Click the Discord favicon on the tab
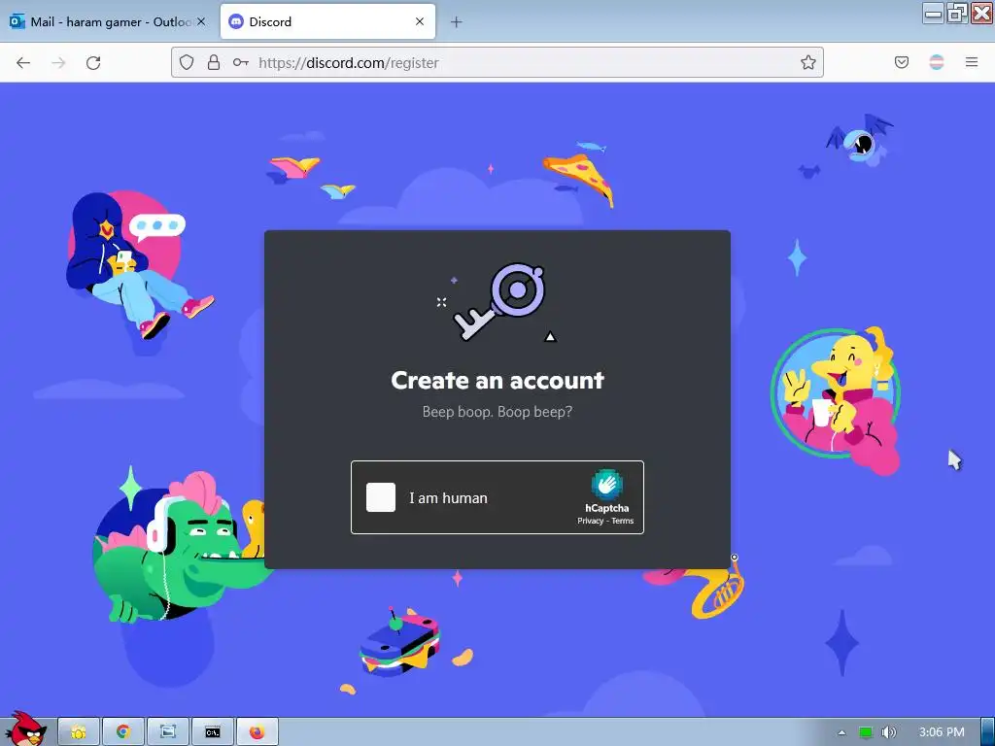Image resolution: width=995 pixels, height=746 pixels. point(236,21)
